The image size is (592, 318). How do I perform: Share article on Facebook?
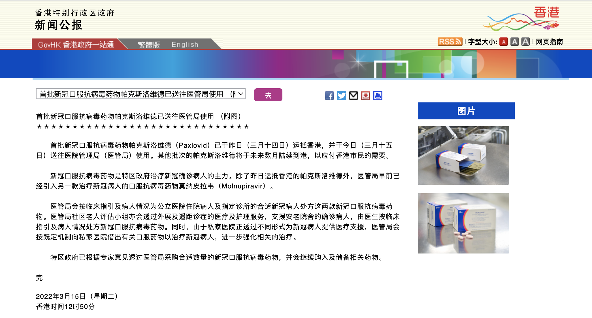tap(329, 96)
